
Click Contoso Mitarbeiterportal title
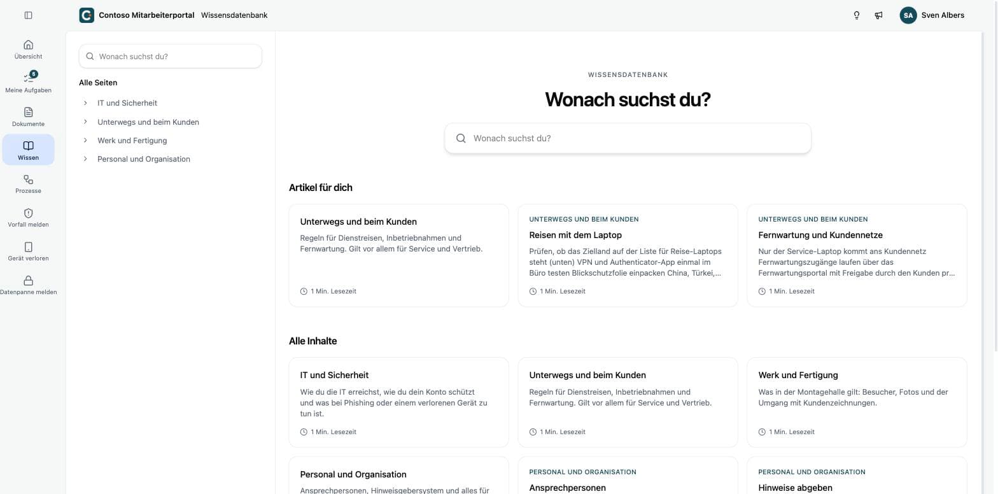coord(146,15)
